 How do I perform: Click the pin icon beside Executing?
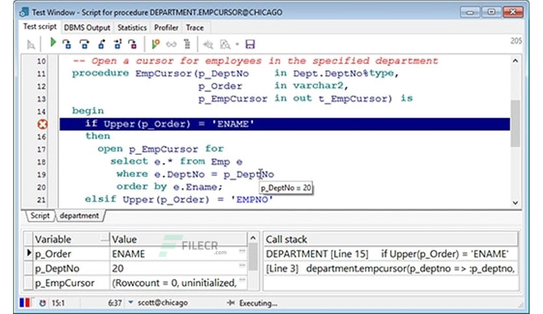pos(231,303)
